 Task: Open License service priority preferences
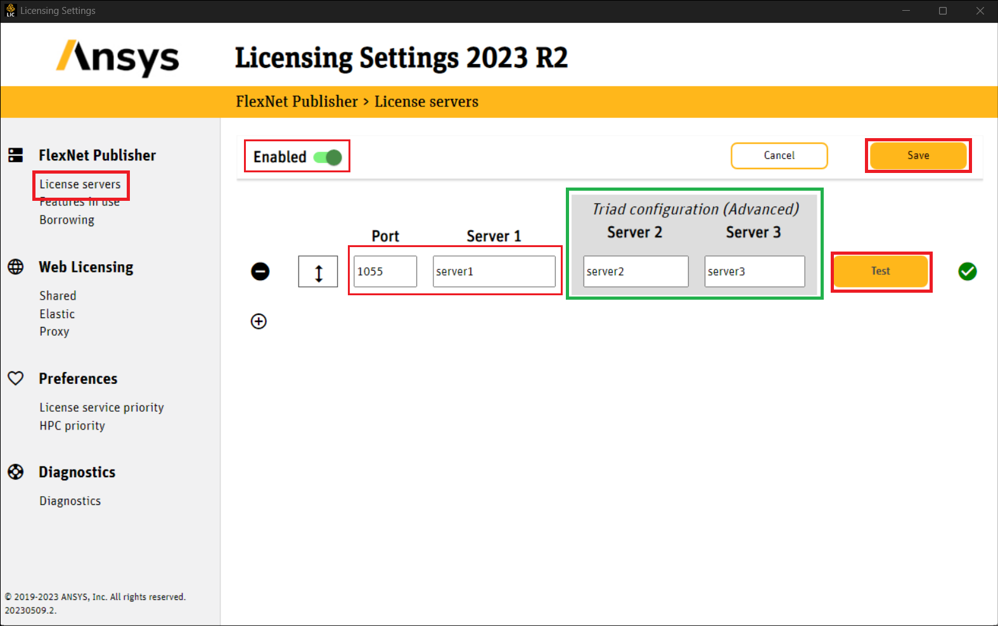(x=101, y=407)
